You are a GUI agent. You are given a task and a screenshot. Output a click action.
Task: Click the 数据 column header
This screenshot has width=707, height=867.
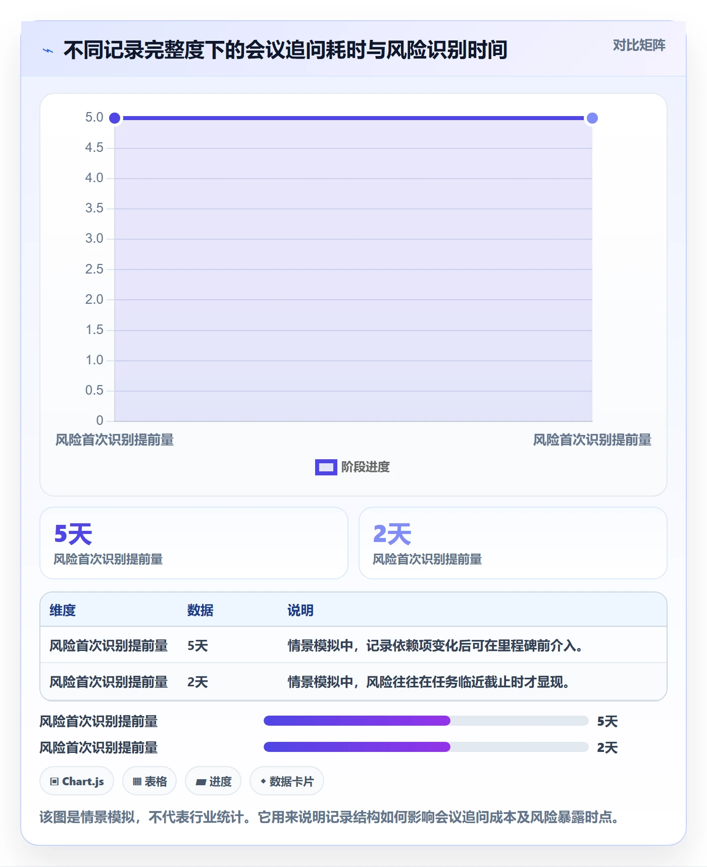(x=200, y=610)
